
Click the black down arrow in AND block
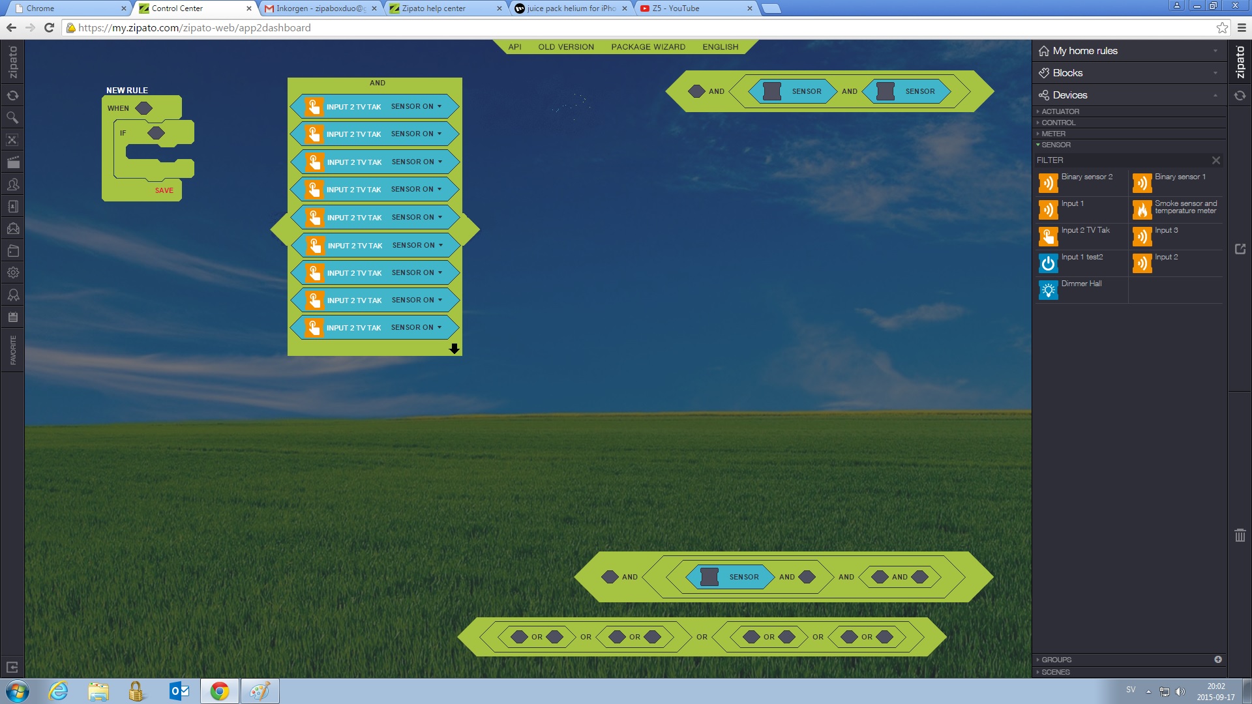pos(455,349)
